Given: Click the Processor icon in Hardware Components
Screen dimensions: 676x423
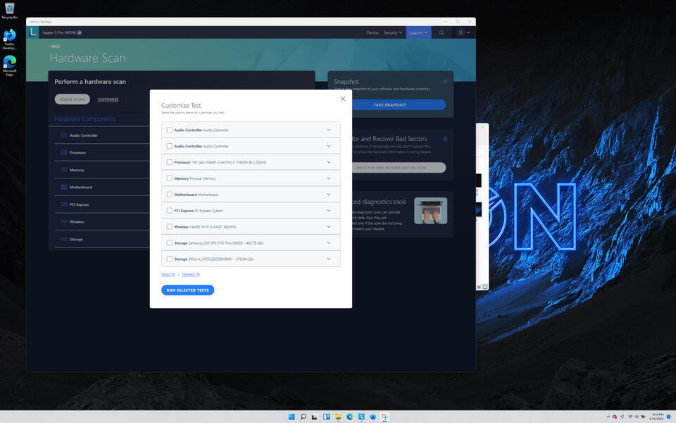Looking at the screenshot, I should (64, 152).
